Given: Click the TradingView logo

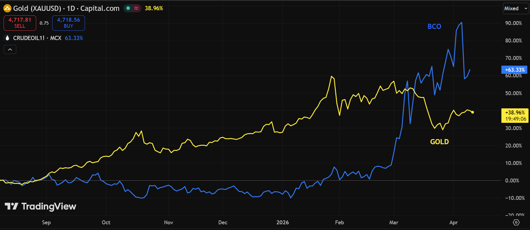Looking at the screenshot, I should click(x=40, y=206).
